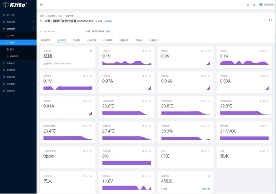Click edit icon on the 门关 card
Viewport: 276px width, 194px height.
(x=201, y=150)
